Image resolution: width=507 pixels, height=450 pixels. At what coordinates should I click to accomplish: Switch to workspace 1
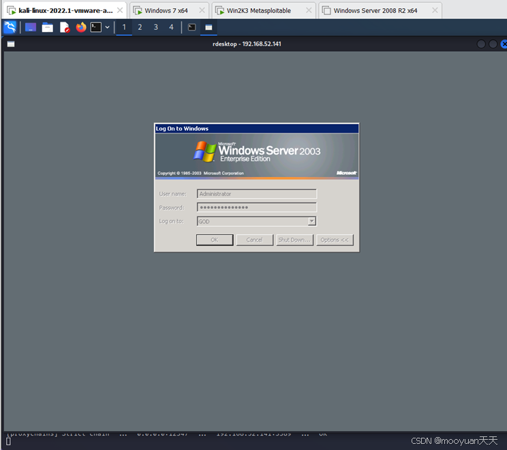tap(124, 27)
